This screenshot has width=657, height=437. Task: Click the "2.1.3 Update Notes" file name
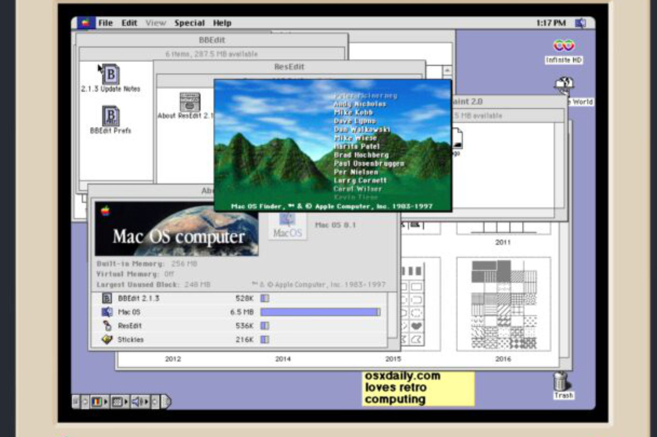(111, 89)
